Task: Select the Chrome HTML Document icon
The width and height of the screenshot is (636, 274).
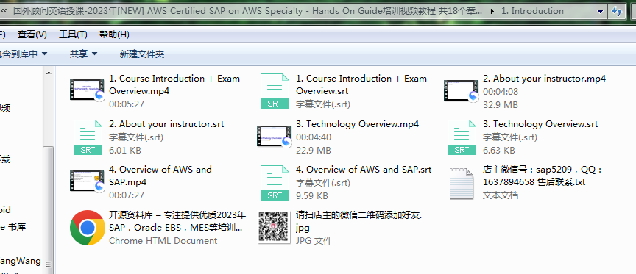Action: [x=87, y=228]
